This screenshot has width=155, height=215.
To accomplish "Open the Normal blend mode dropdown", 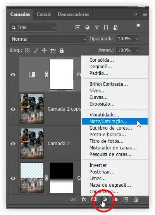I will (x=48, y=39).
